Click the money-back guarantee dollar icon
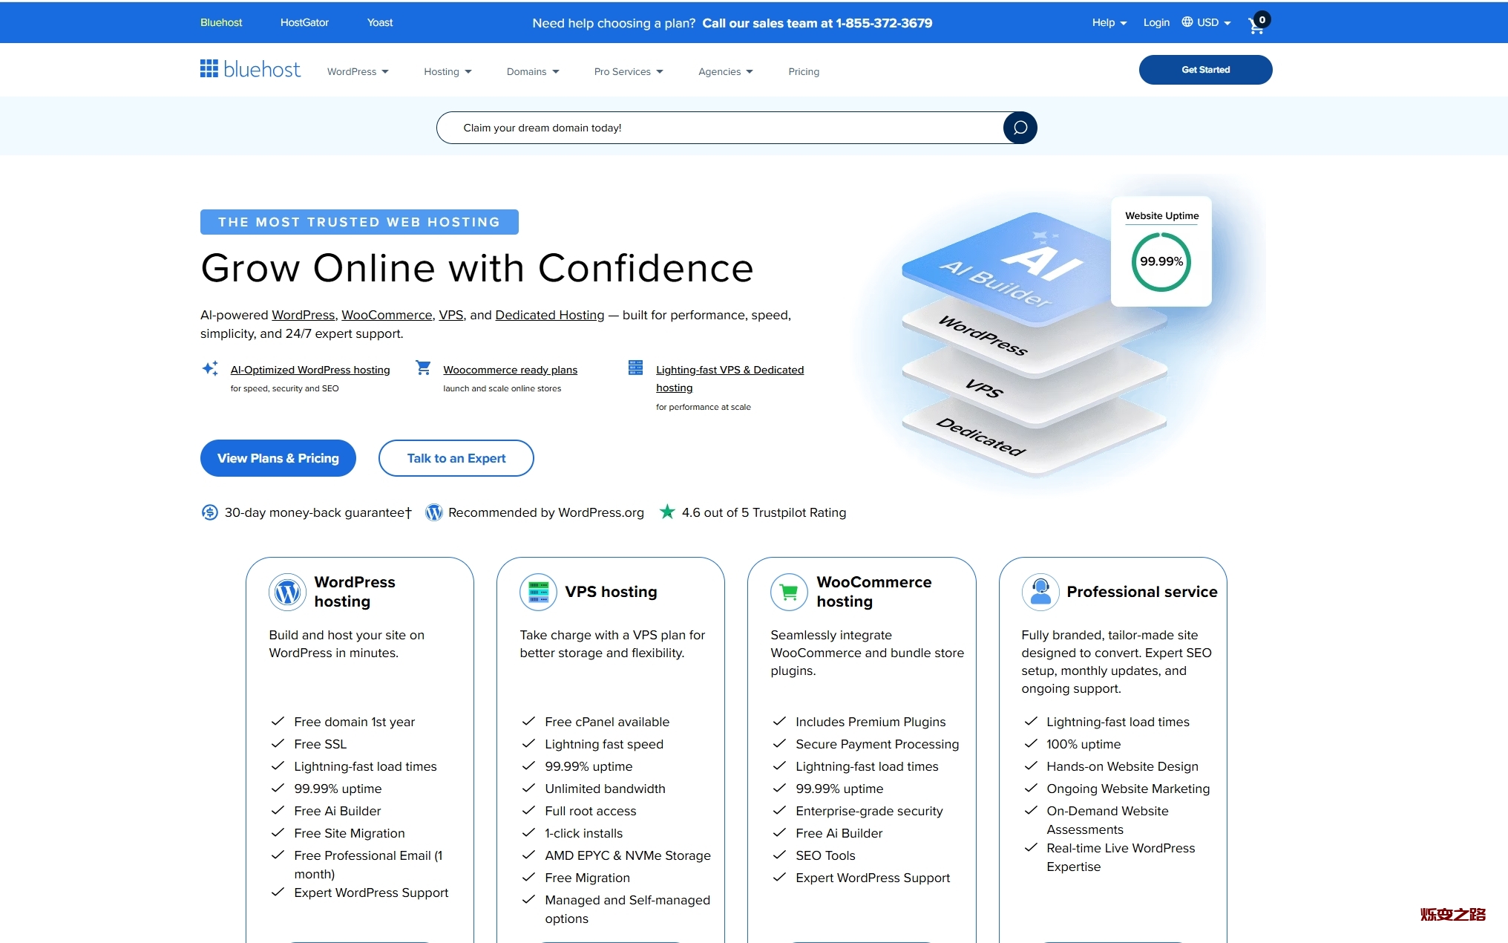This screenshot has height=943, width=1508. pos(210,512)
